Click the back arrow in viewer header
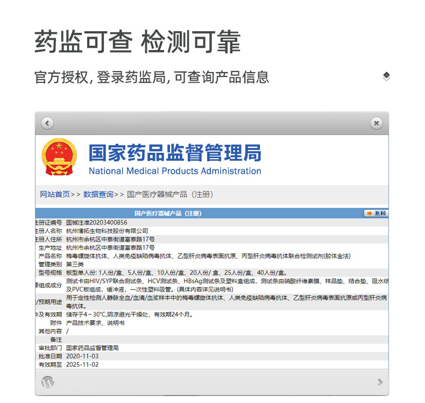425x403 pixels. click(47, 123)
